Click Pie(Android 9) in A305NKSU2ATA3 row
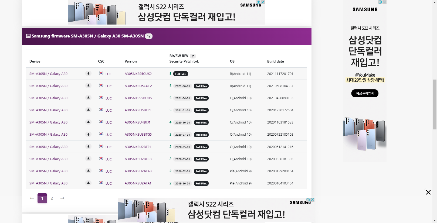This screenshot has height=223, width=437. tap(241, 171)
